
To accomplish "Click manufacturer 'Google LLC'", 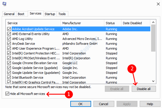I will (x=70, y=63).
